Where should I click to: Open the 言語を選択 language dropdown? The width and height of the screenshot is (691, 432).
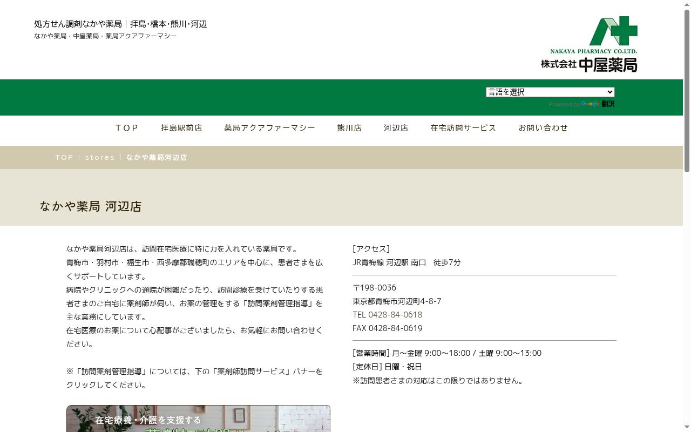pos(550,92)
